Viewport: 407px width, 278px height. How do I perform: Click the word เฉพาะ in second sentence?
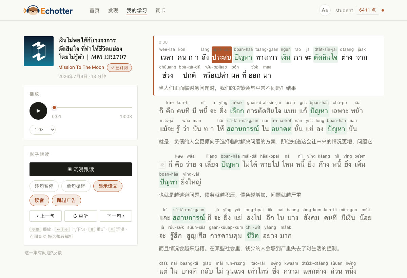click(340, 108)
